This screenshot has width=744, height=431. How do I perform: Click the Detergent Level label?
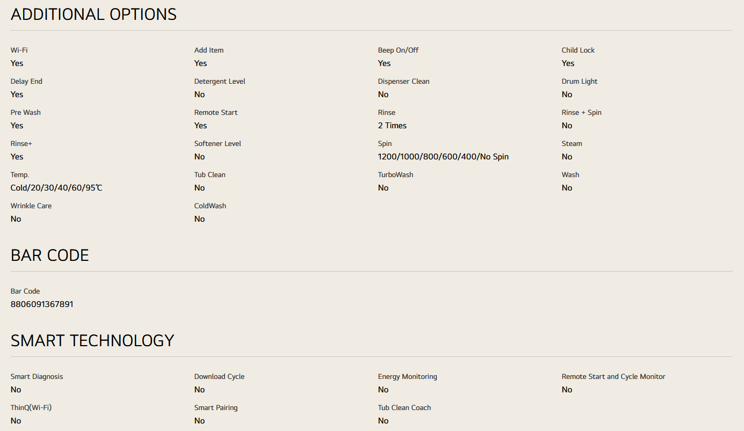click(220, 82)
